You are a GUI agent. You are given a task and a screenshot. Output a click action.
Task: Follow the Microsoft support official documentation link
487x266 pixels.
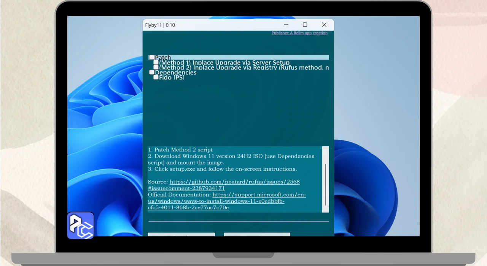[259, 195]
